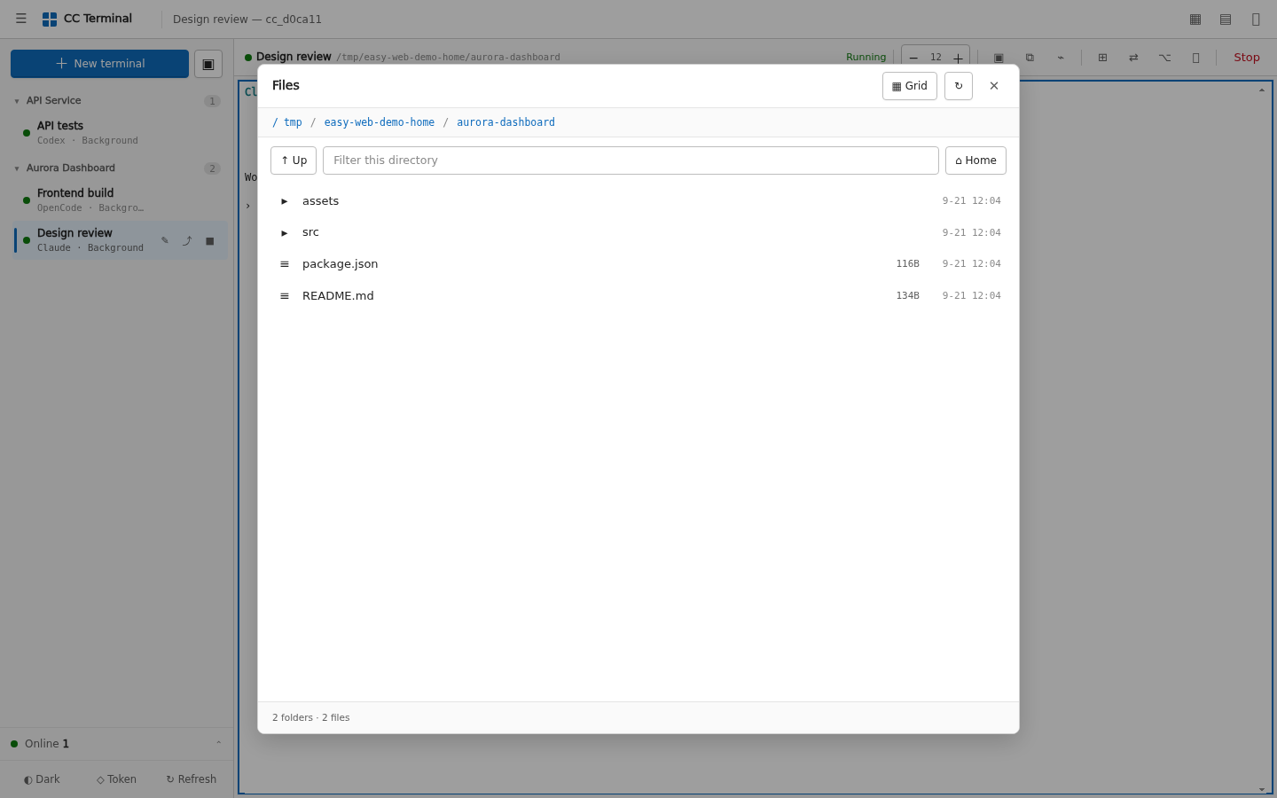Navigate to root slash in breadcrumb

tap(275, 122)
